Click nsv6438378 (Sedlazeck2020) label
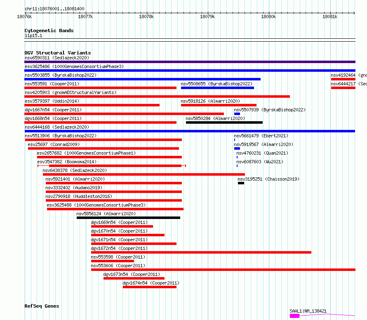The height and width of the screenshot is (320, 367). pos(75,170)
